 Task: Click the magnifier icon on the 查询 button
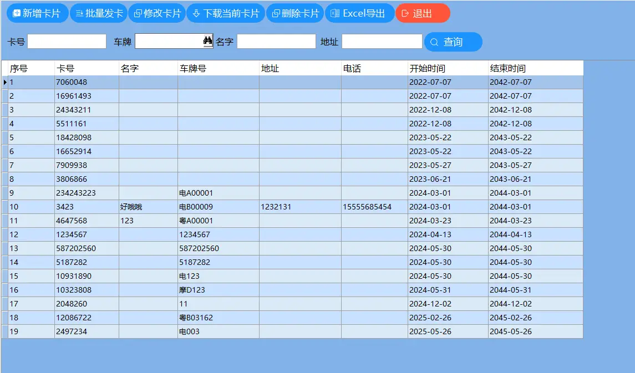(434, 42)
